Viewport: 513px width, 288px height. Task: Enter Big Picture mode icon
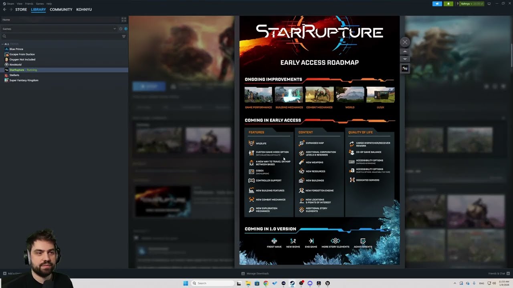(x=489, y=4)
